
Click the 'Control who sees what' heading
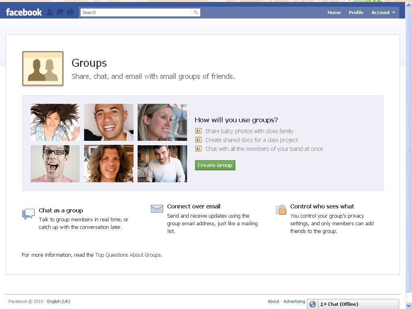click(322, 206)
